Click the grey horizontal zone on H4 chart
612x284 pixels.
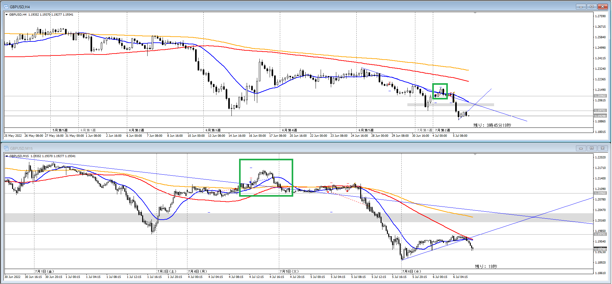point(451,105)
